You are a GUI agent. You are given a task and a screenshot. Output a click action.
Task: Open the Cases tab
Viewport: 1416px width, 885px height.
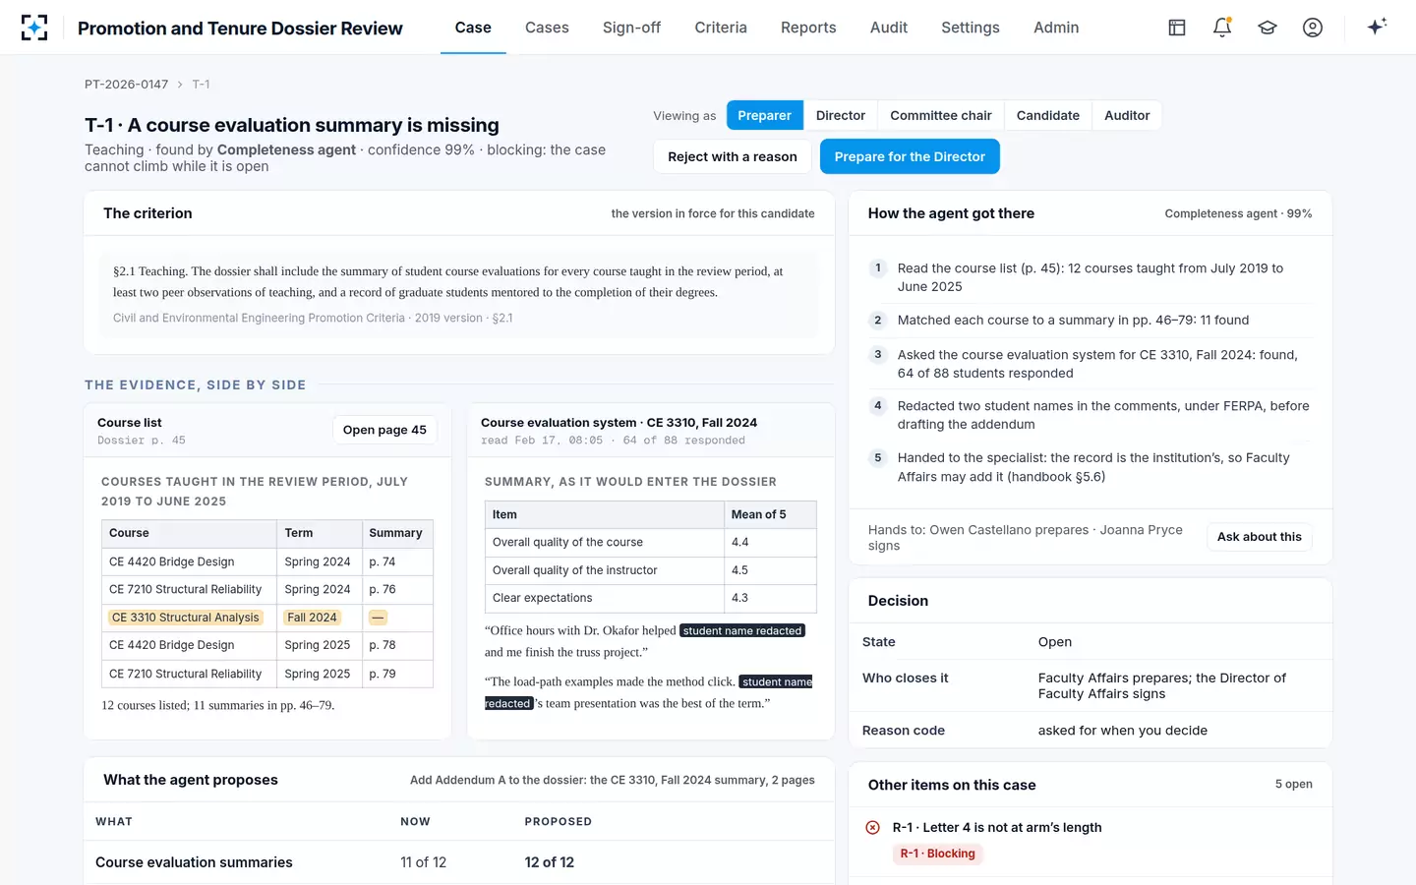coord(547,28)
